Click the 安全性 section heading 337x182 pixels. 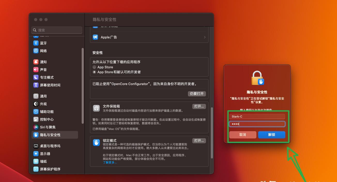point(98,53)
